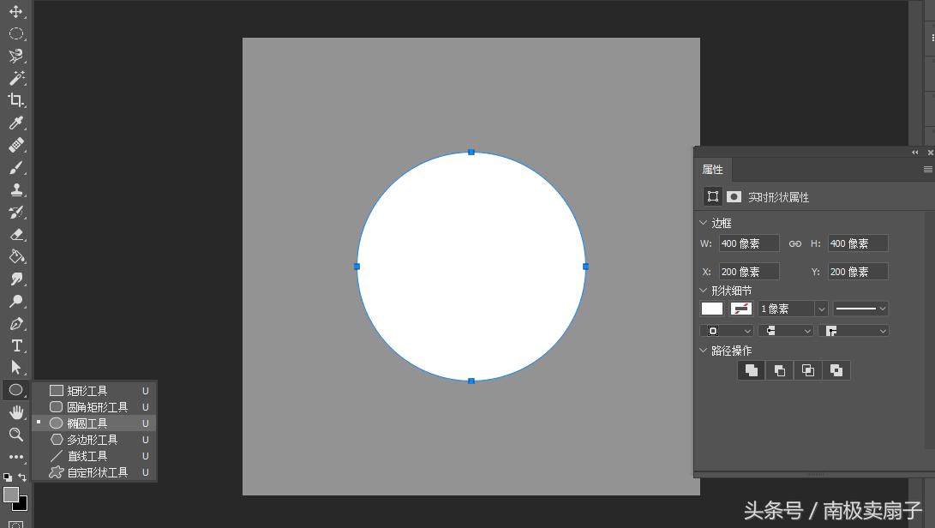Open the stroke line join dropdown
Image resolution: width=935 pixels, height=528 pixels.
[854, 331]
